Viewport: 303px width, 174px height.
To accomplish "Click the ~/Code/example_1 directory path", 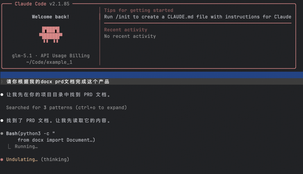I will pos(49,62).
